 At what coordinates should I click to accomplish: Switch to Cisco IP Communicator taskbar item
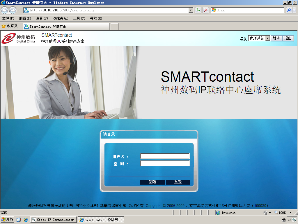point(54,220)
